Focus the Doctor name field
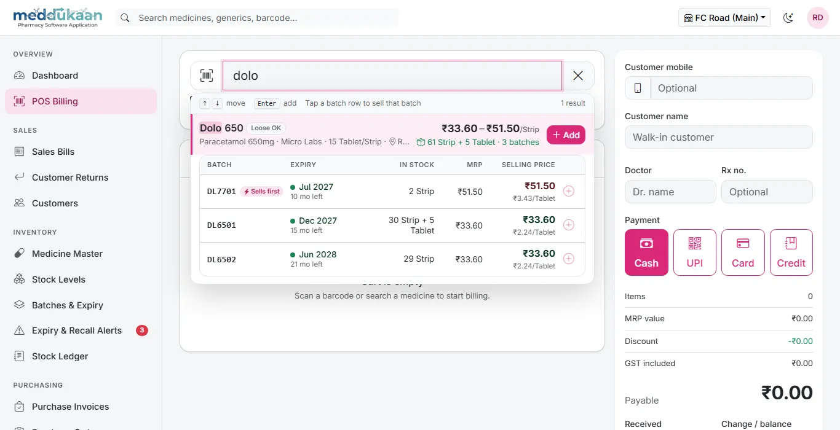This screenshot has width=840, height=430. coord(670,192)
